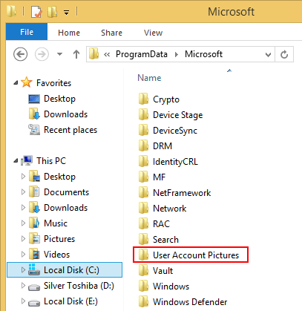Click ProgramData in the address breadcrumb

pyautogui.click(x=142, y=54)
